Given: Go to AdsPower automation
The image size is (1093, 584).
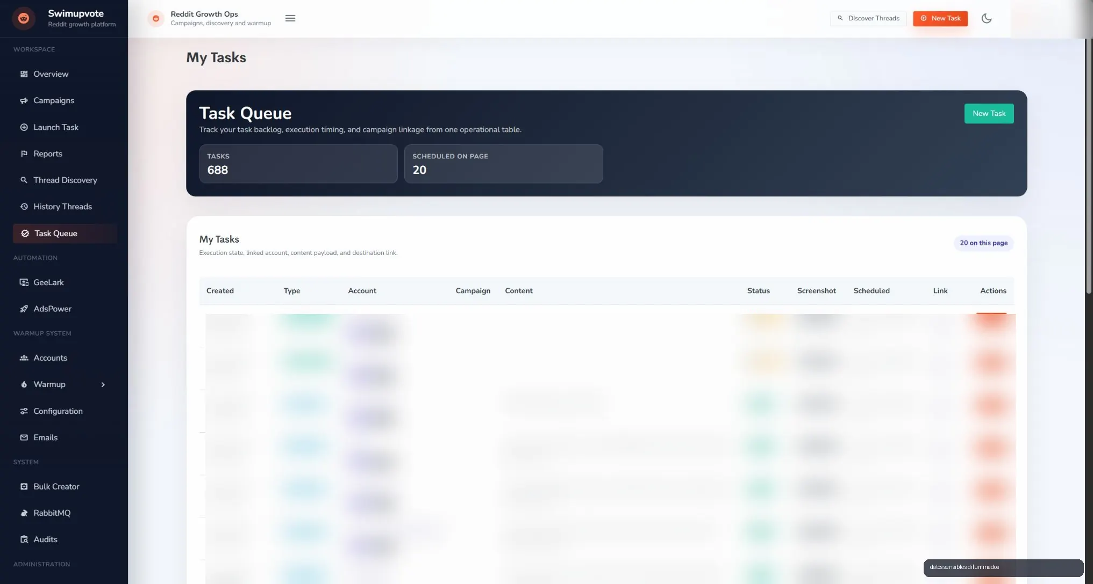Looking at the screenshot, I should click(x=65, y=309).
